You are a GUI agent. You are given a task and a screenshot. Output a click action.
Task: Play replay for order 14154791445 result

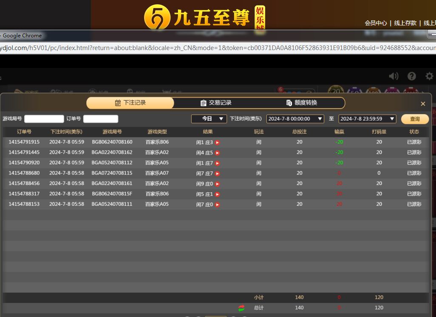click(x=217, y=153)
